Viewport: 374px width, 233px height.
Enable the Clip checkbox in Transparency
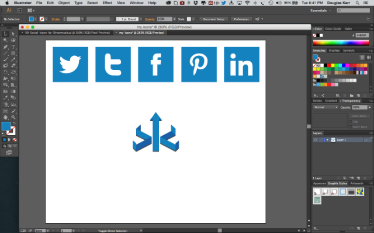tap(351, 121)
